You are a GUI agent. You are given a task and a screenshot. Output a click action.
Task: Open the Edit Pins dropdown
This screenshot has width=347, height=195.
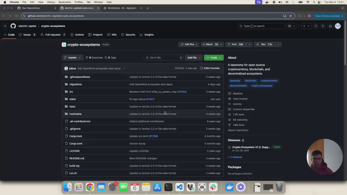tap(189, 44)
